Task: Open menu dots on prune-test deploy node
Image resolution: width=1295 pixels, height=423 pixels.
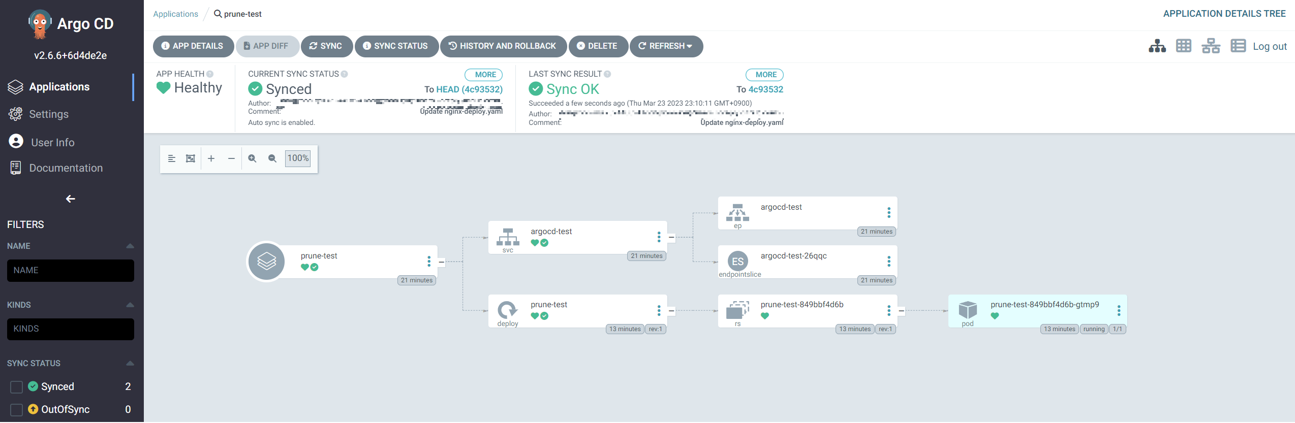Action: tap(659, 310)
